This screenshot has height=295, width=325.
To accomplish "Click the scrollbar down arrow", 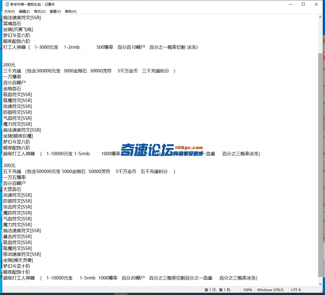I will coord(320,284).
